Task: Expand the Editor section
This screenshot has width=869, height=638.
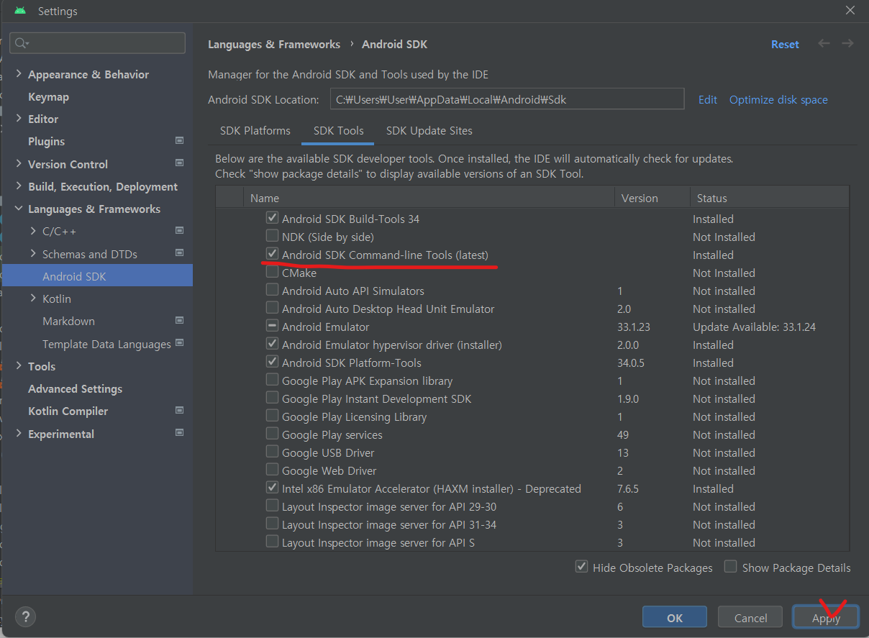Action: click(19, 119)
